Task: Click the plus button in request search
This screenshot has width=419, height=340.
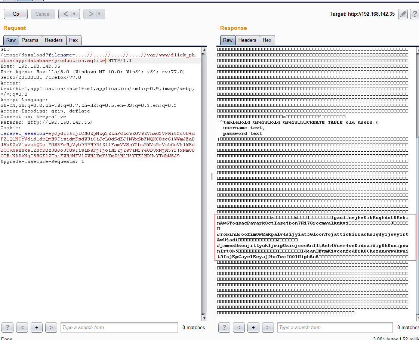Action: [x=37, y=327]
